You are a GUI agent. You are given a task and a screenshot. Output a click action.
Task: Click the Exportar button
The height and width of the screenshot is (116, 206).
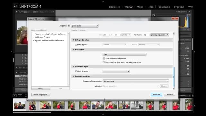156,94
